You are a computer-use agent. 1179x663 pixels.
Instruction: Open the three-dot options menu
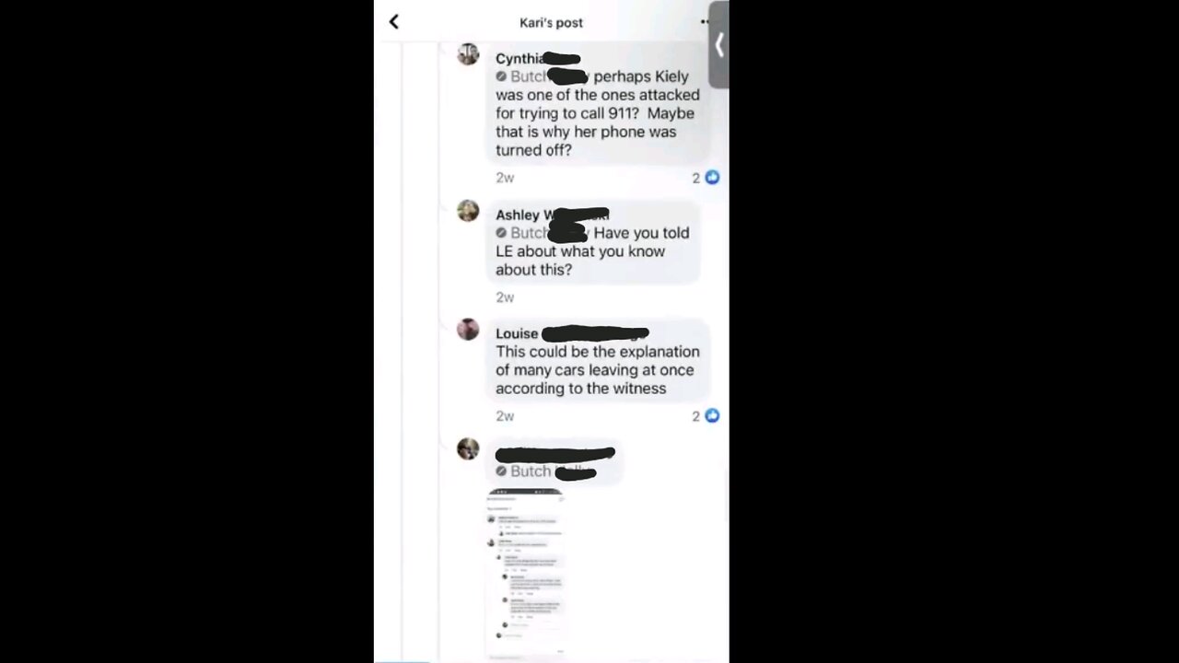705,22
